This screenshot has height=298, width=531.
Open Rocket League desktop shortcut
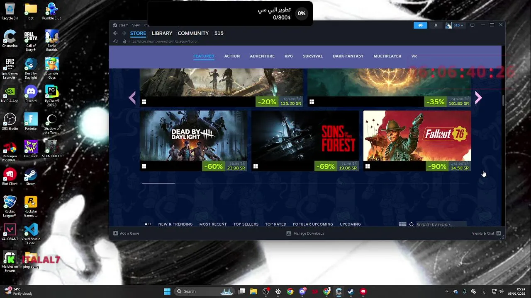10,207
